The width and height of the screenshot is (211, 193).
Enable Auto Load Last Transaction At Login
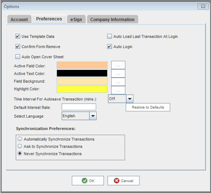[x=109, y=36]
